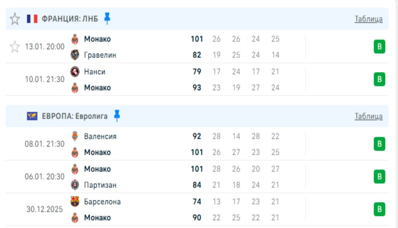Toggle favorite star for France LNB league
Image resolution: width=398 pixels, height=228 pixels.
point(15,19)
